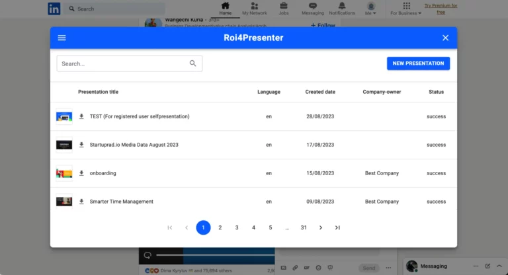Open the Smarter Time Management thumbnail
The width and height of the screenshot is (508, 275).
64,202
